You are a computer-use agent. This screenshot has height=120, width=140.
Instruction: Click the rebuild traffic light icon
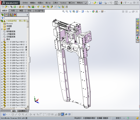pos(121,3)
